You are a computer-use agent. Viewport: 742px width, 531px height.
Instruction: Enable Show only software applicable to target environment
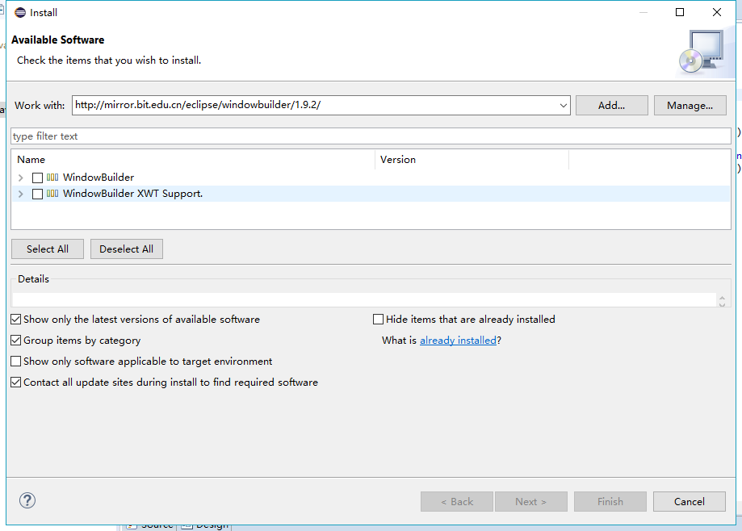15,362
